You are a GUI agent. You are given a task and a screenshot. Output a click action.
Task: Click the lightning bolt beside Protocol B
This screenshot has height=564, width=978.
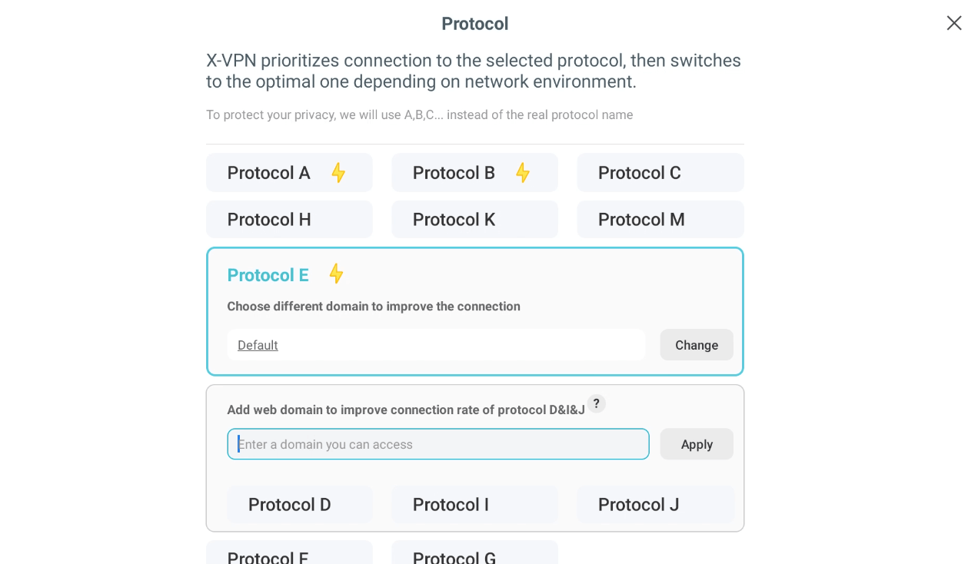(523, 173)
